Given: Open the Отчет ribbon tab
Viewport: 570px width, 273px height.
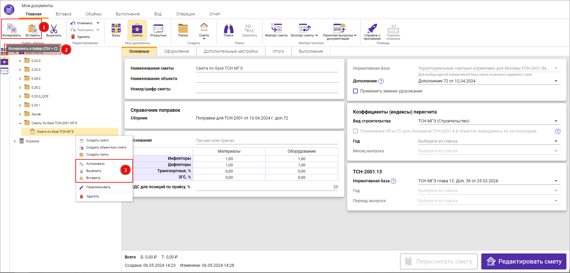Looking at the screenshot, I should (x=215, y=14).
